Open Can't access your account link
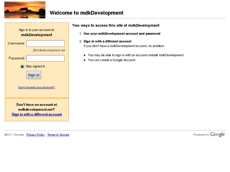230x172 pixels. click(x=36, y=87)
